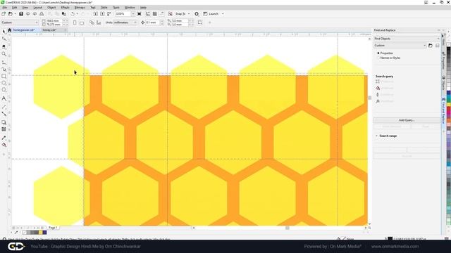Select the Drop Shadow tool

(x=4, y=122)
